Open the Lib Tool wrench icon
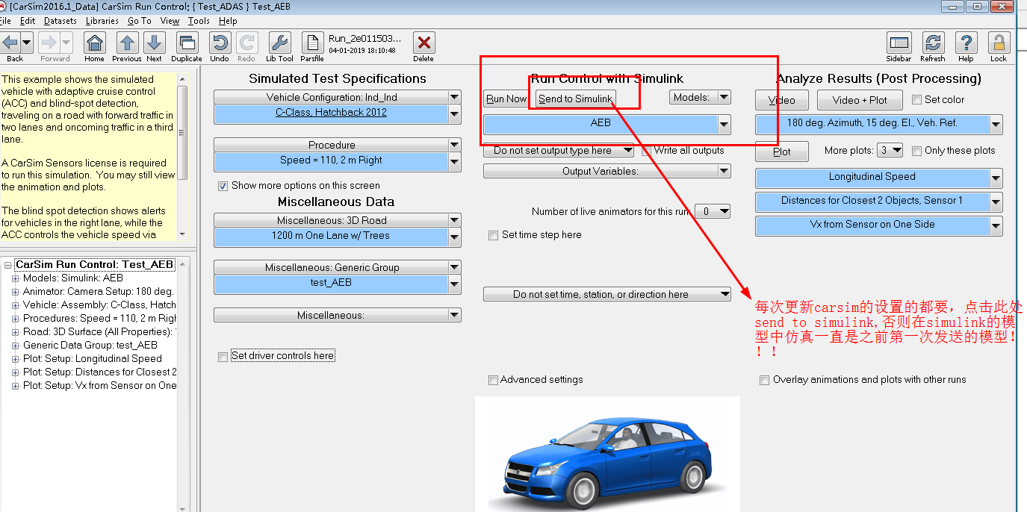 [x=279, y=43]
